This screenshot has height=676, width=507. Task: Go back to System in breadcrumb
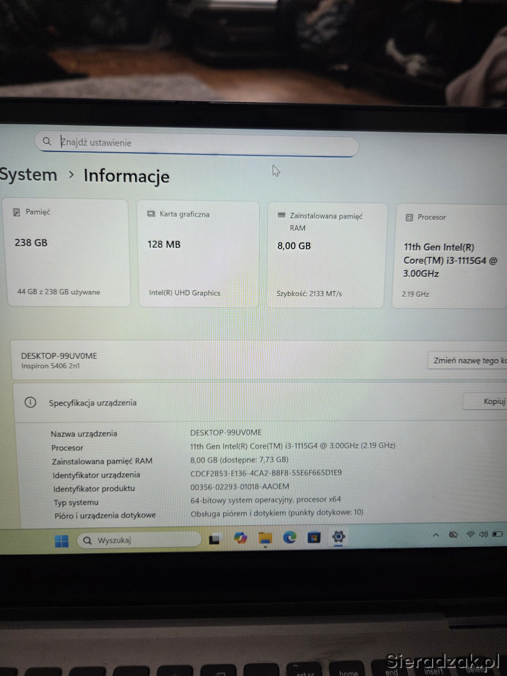point(28,175)
